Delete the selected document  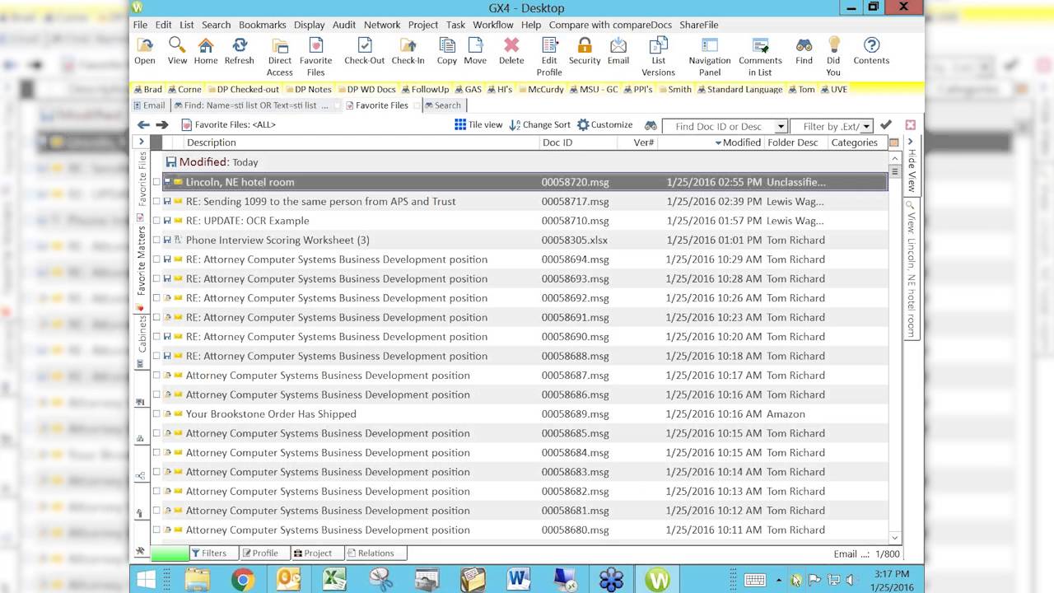pos(511,51)
